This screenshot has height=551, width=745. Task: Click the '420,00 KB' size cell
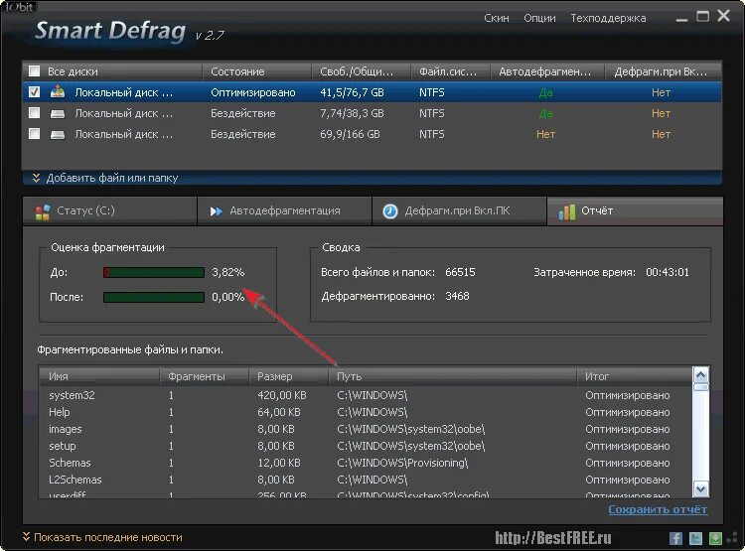click(x=282, y=395)
